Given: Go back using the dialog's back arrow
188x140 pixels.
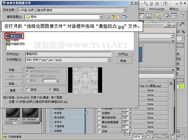Looking at the screenshot, I should [108, 17].
